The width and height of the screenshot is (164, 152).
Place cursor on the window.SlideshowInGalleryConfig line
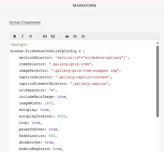click(47, 51)
